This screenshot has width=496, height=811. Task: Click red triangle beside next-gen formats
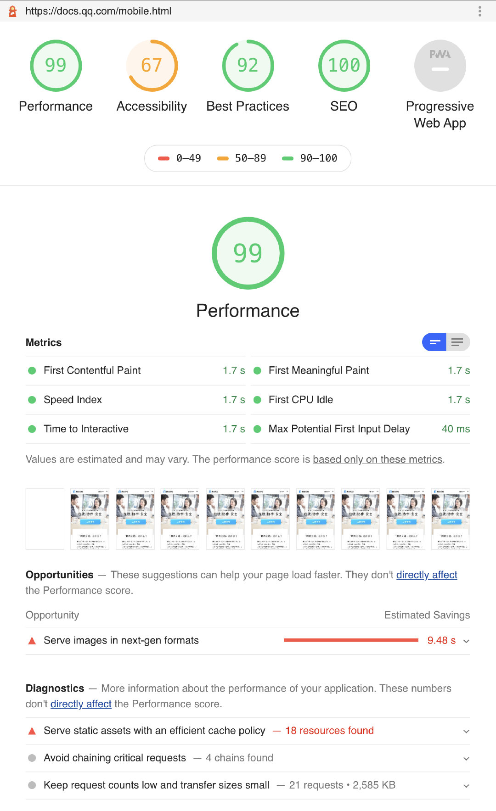pos(32,641)
